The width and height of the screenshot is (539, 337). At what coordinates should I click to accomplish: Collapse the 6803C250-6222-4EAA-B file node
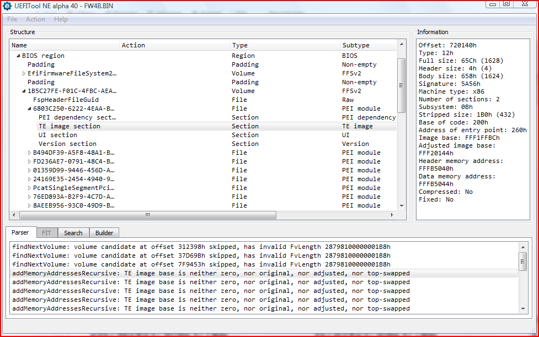pyautogui.click(x=29, y=109)
